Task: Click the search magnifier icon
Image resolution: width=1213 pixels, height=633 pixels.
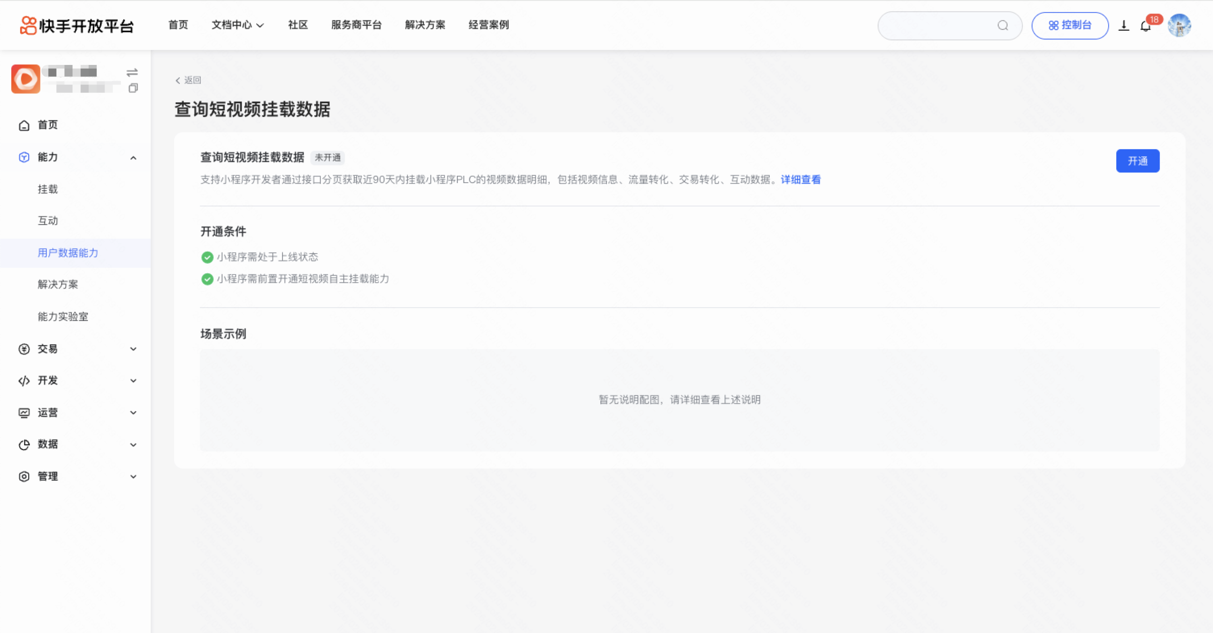Action: [x=1003, y=25]
